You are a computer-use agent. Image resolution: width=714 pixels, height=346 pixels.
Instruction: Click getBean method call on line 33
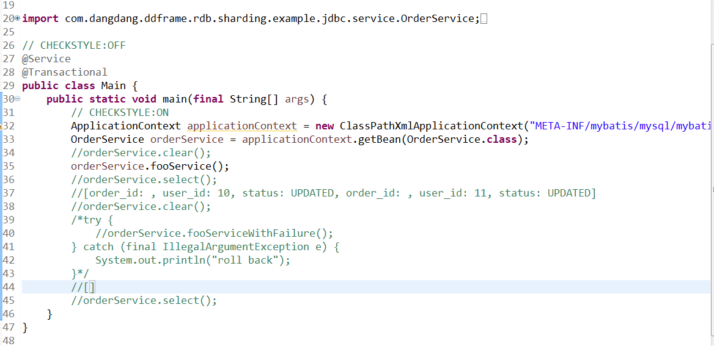click(380, 140)
